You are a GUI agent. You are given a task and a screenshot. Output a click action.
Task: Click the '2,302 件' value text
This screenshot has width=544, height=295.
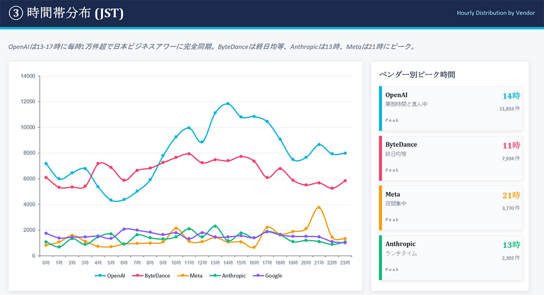[x=511, y=258]
